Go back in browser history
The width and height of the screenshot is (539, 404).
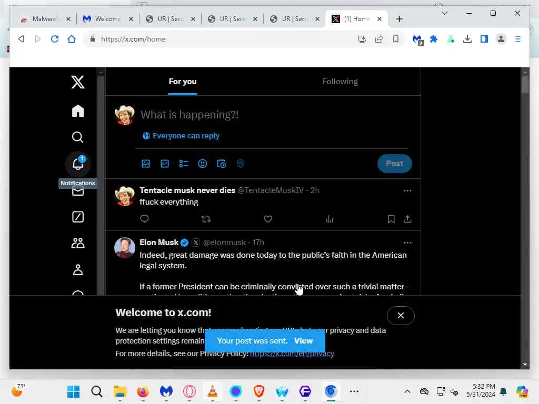[x=21, y=39]
